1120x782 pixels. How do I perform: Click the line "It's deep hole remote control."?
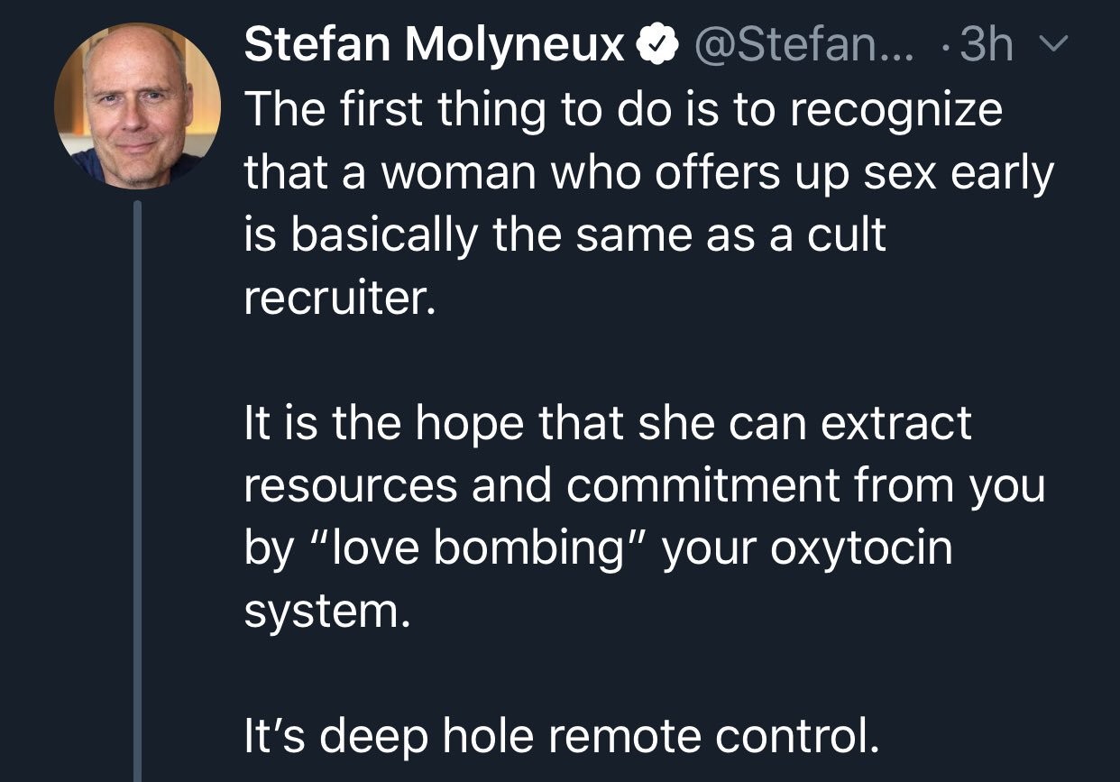coord(560,737)
